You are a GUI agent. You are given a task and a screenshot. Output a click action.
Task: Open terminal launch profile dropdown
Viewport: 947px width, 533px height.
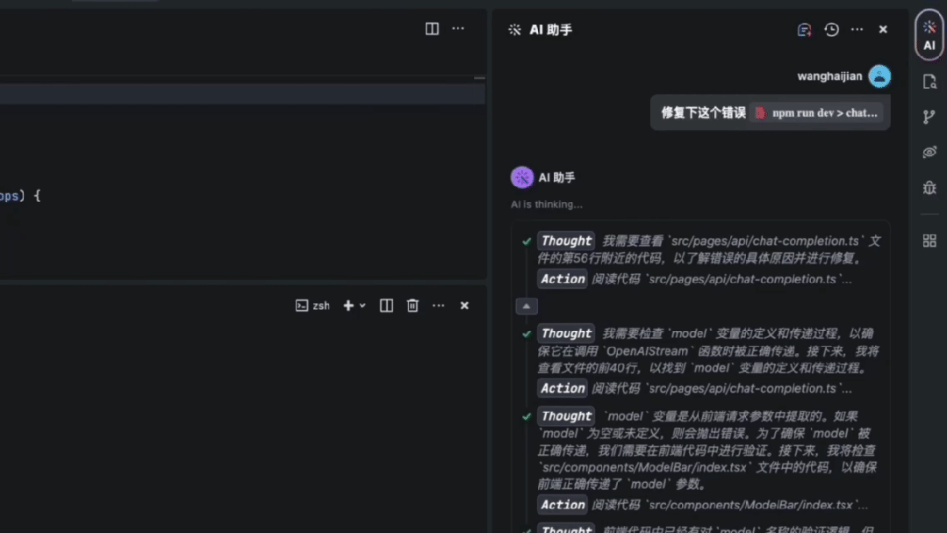click(x=362, y=306)
